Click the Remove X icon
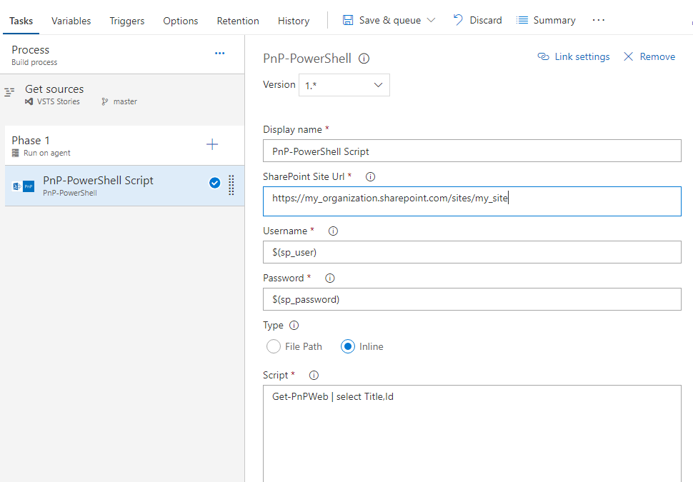Viewport: 693px width, 482px height. [628, 56]
